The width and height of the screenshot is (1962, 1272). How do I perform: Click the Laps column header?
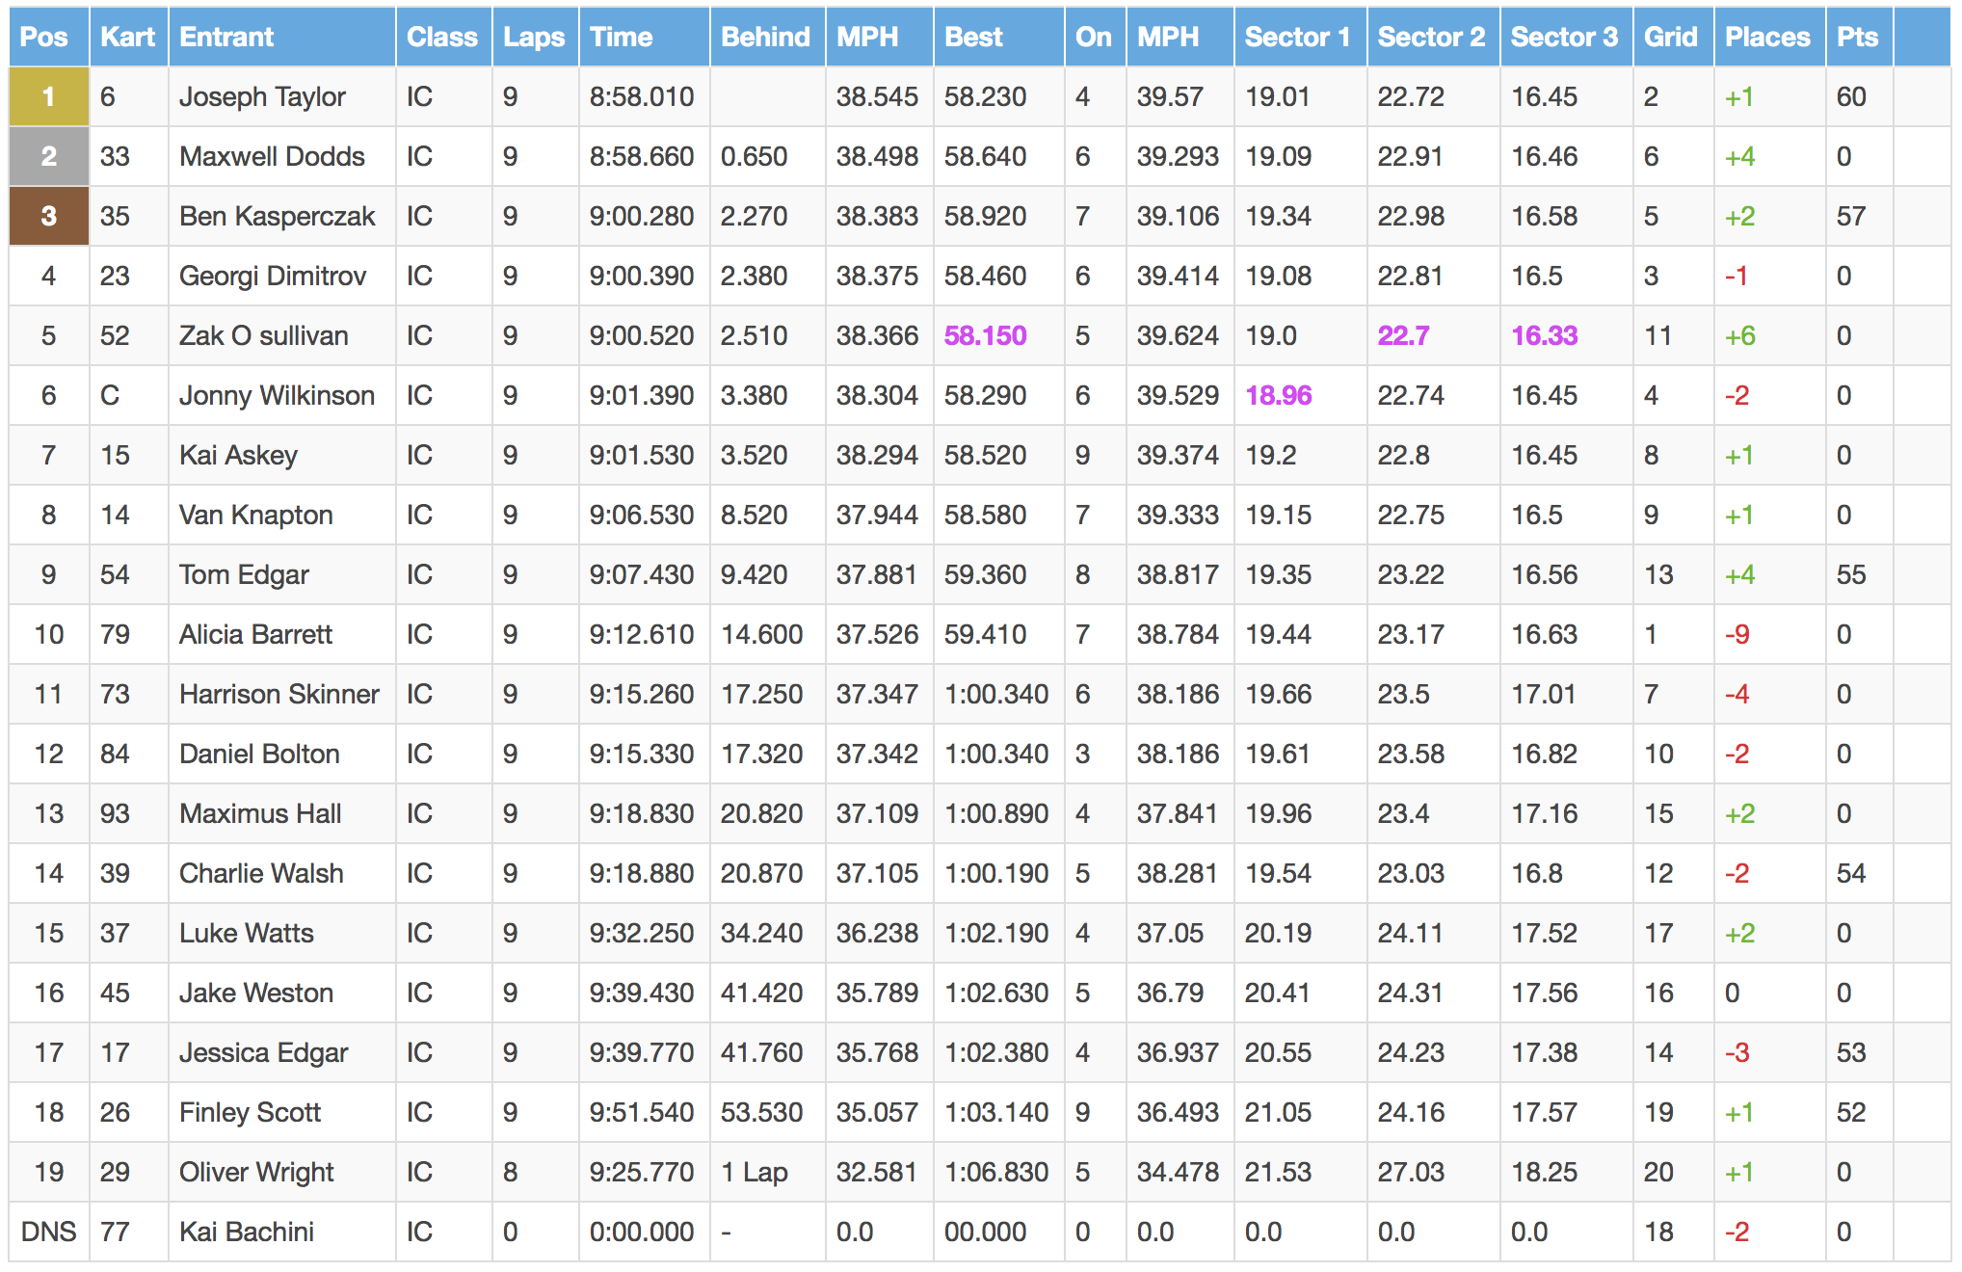pos(535,37)
